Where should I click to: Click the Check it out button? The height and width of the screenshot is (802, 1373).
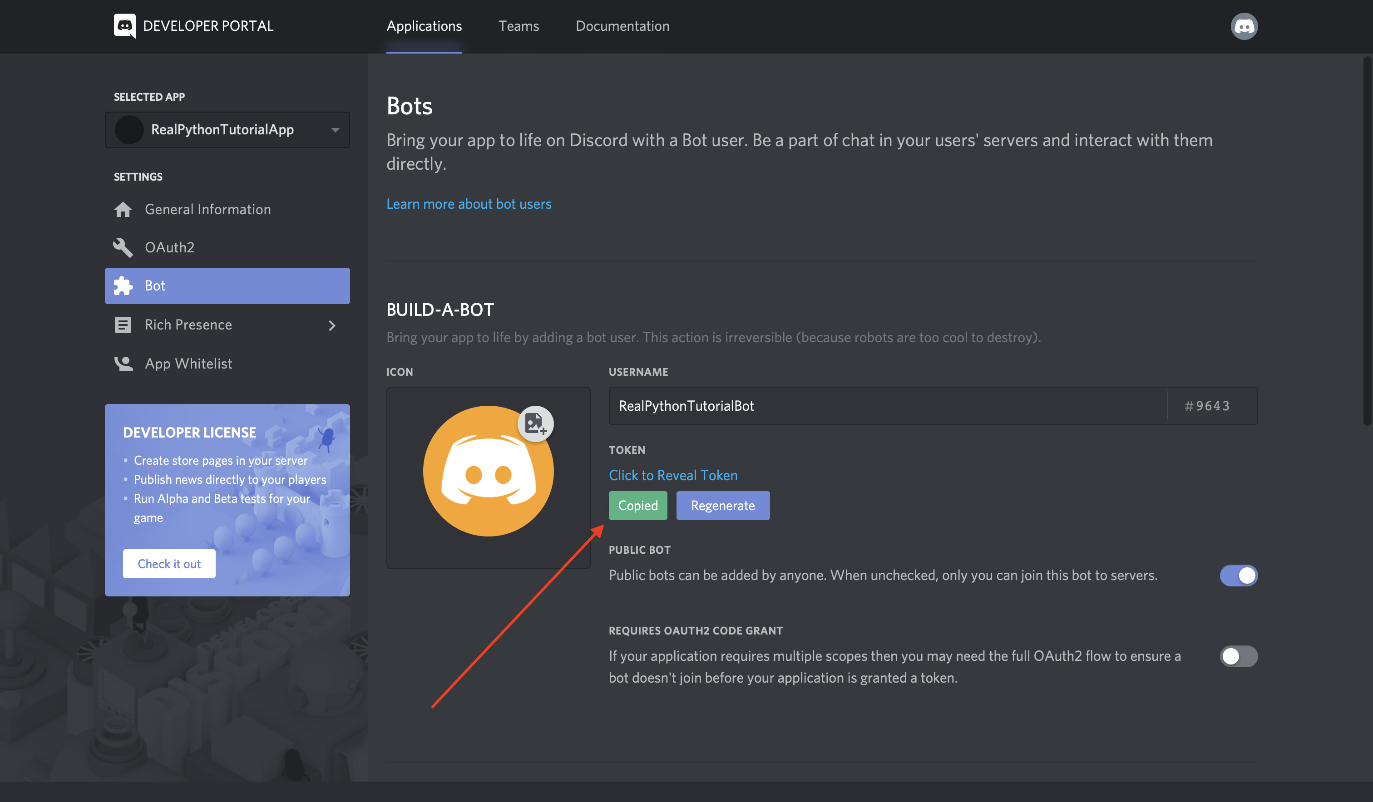(169, 562)
